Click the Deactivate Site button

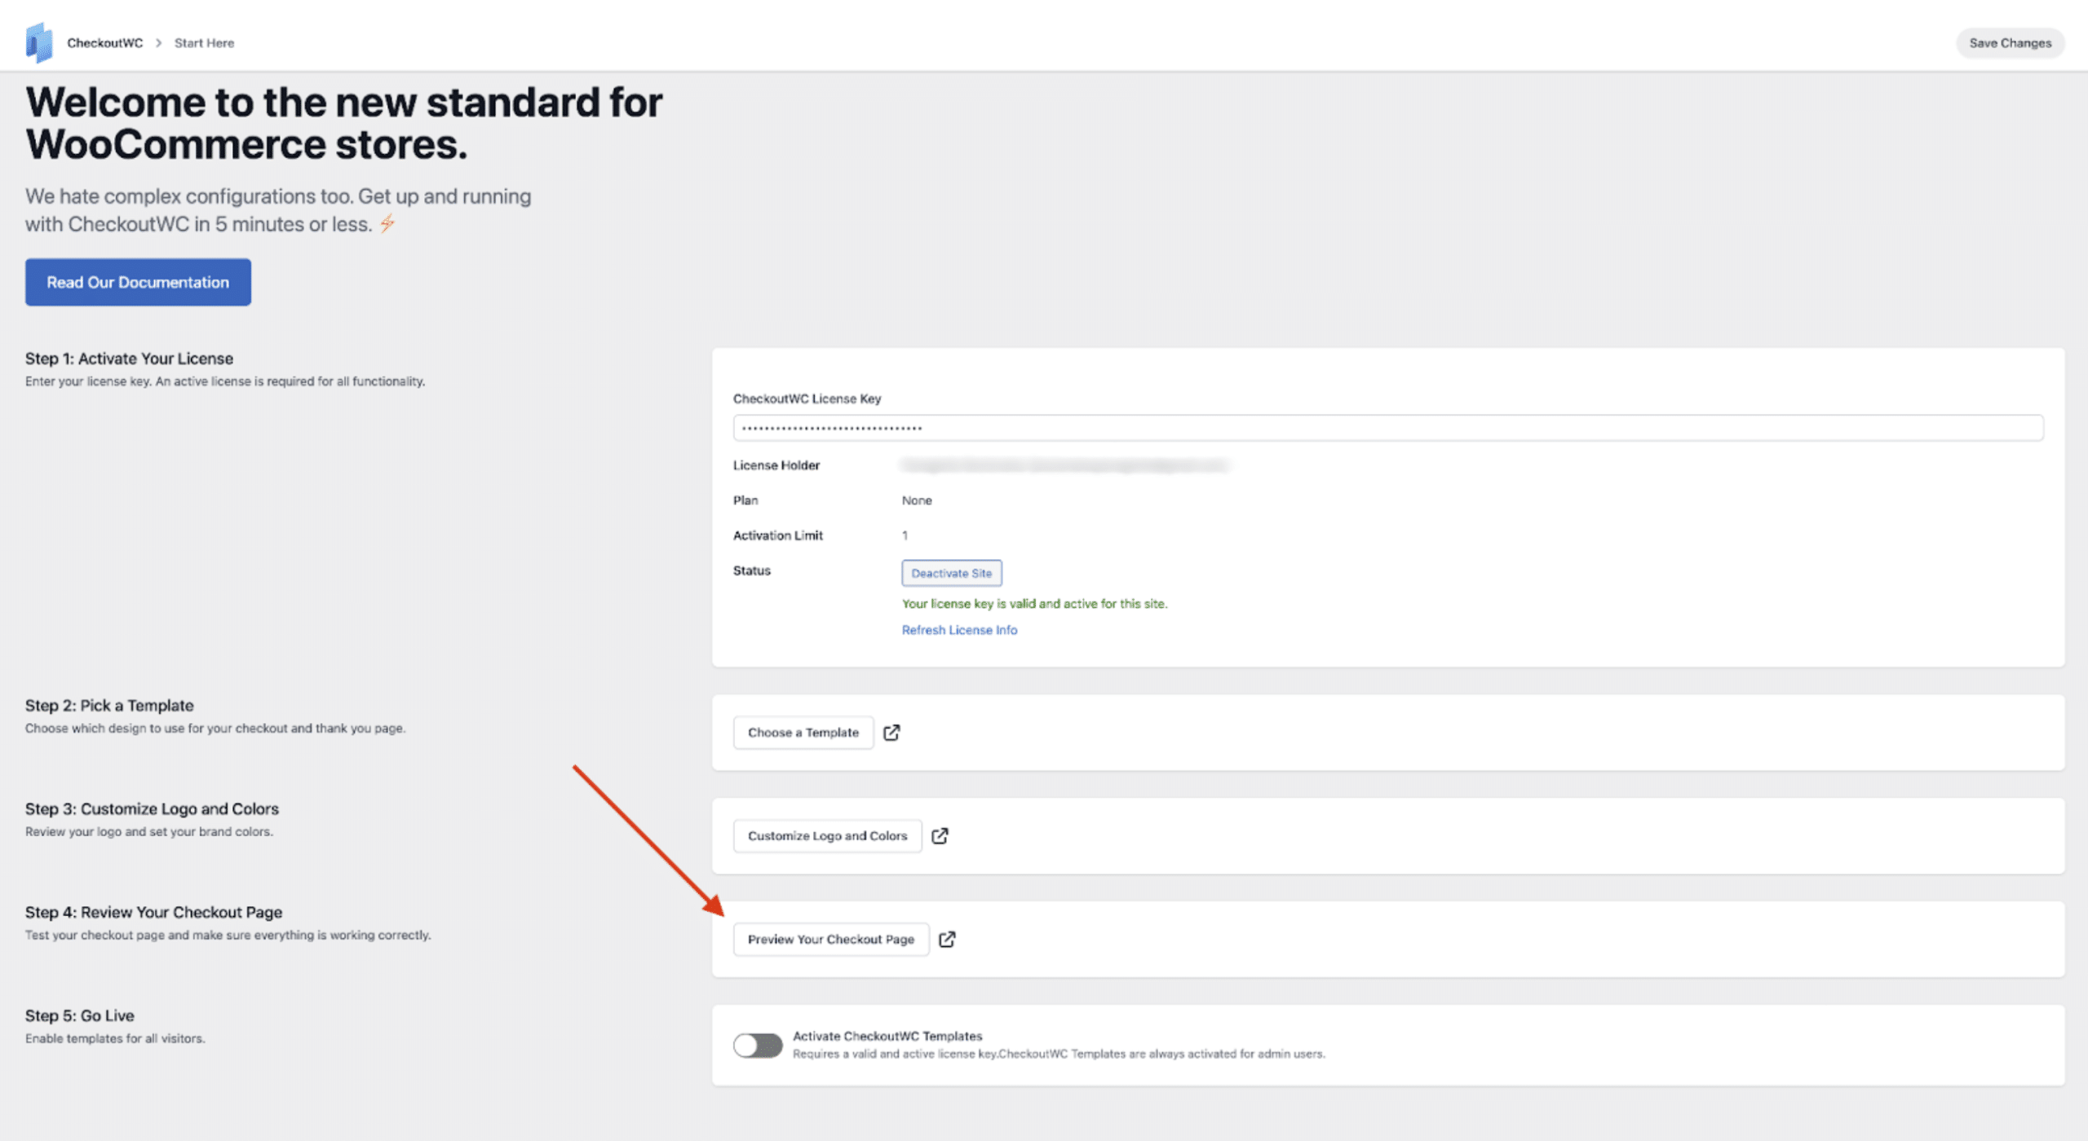coord(951,573)
